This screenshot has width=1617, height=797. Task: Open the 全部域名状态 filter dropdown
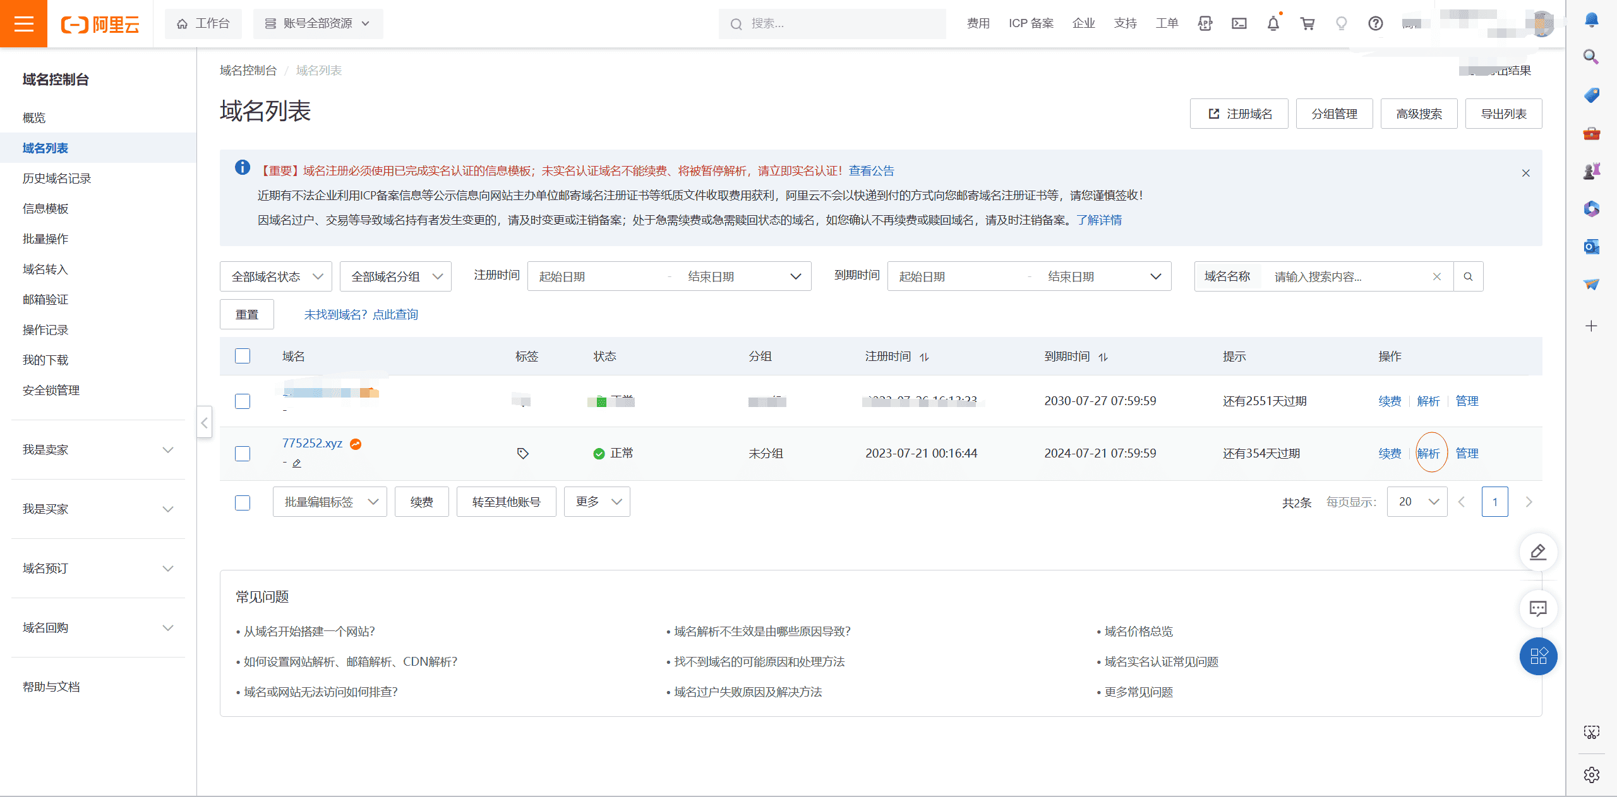pyautogui.click(x=276, y=276)
